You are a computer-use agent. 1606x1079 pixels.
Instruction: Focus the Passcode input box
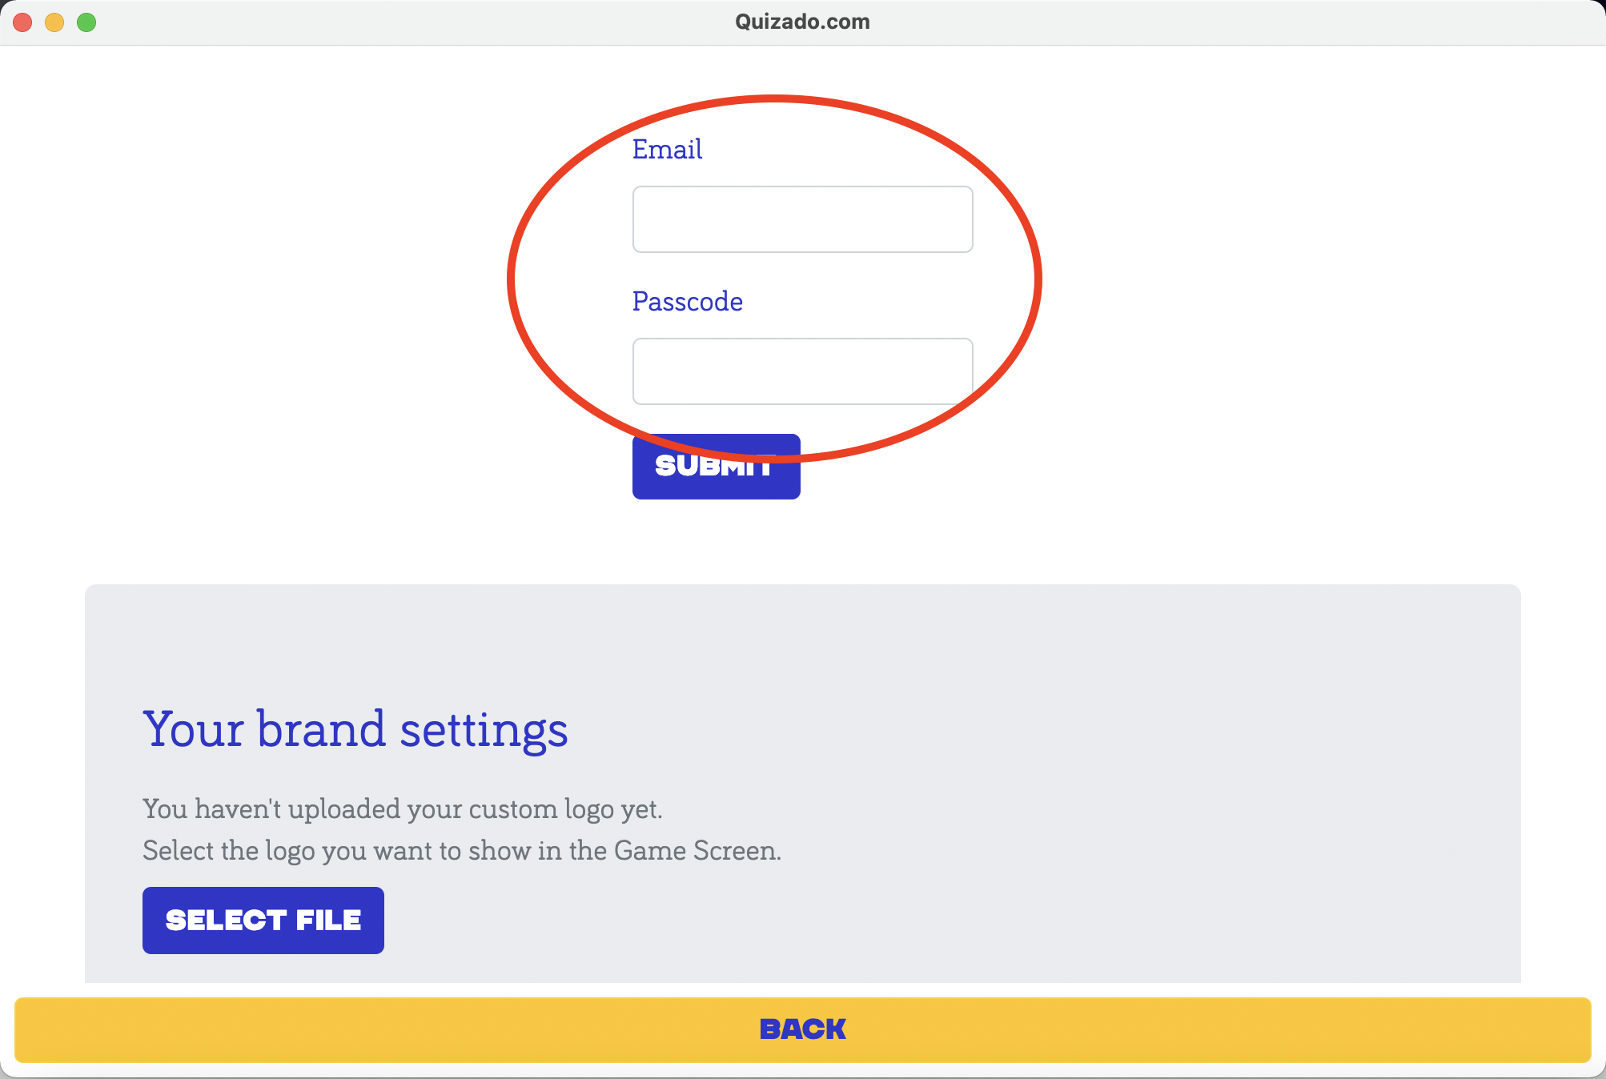802,371
